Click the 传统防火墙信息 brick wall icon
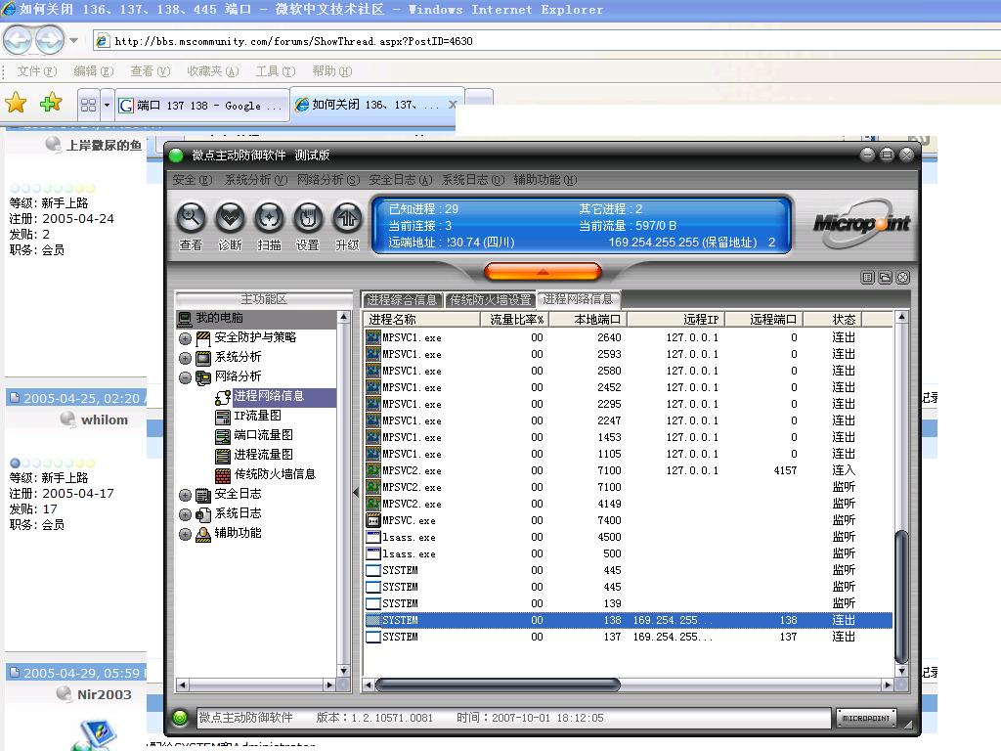 (x=223, y=476)
